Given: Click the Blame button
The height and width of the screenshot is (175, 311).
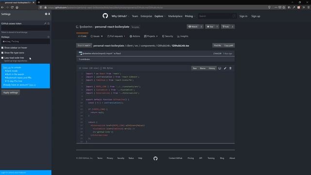Looking at the screenshot, I should pyautogui.click(x=203, y=68).
